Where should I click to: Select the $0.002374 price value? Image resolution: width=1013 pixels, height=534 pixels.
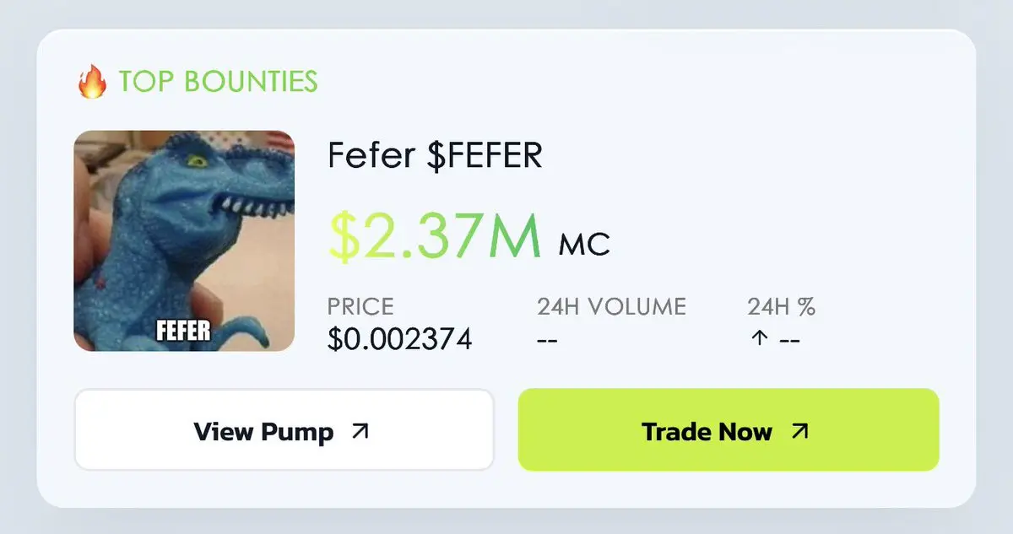click(x=400, y=338)
